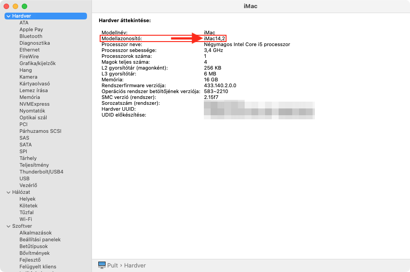Select SPI in the sidebar
410x272 pixels.
23,151
